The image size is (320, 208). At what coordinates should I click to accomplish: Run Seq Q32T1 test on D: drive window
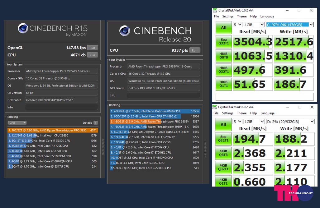pyautogui.click(x=223, y=139)
